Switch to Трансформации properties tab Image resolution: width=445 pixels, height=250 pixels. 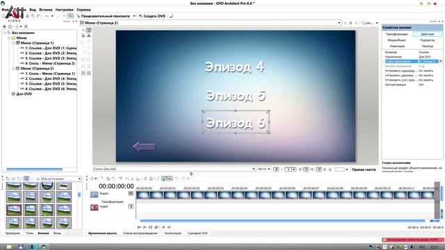point(397,34)
